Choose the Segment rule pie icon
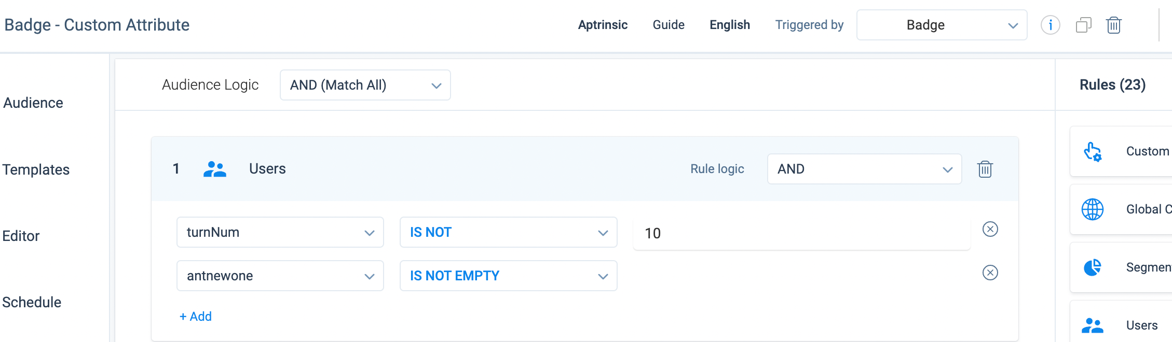Image resolution: width=1172 pixels, height=342 pixels. point(1093,267)
